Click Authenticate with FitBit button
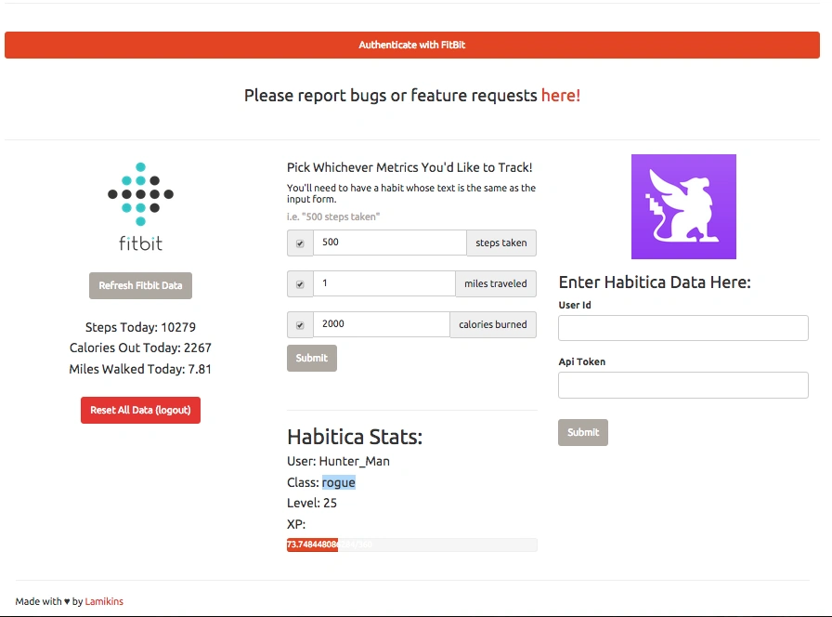Image resolution: width=832 pixels, height=617 pixels. [x=412, y=45]
